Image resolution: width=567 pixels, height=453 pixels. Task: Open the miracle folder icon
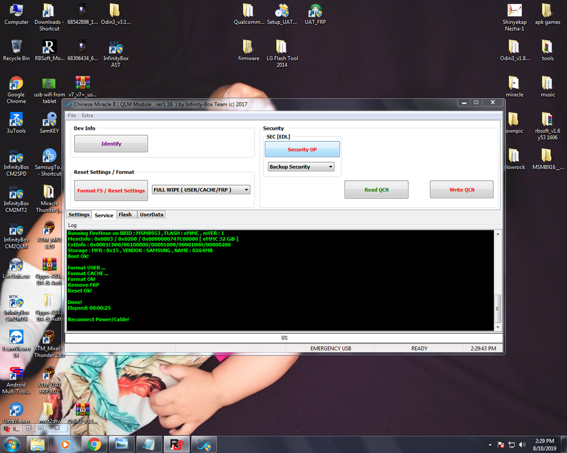click(x=514, y=87)
